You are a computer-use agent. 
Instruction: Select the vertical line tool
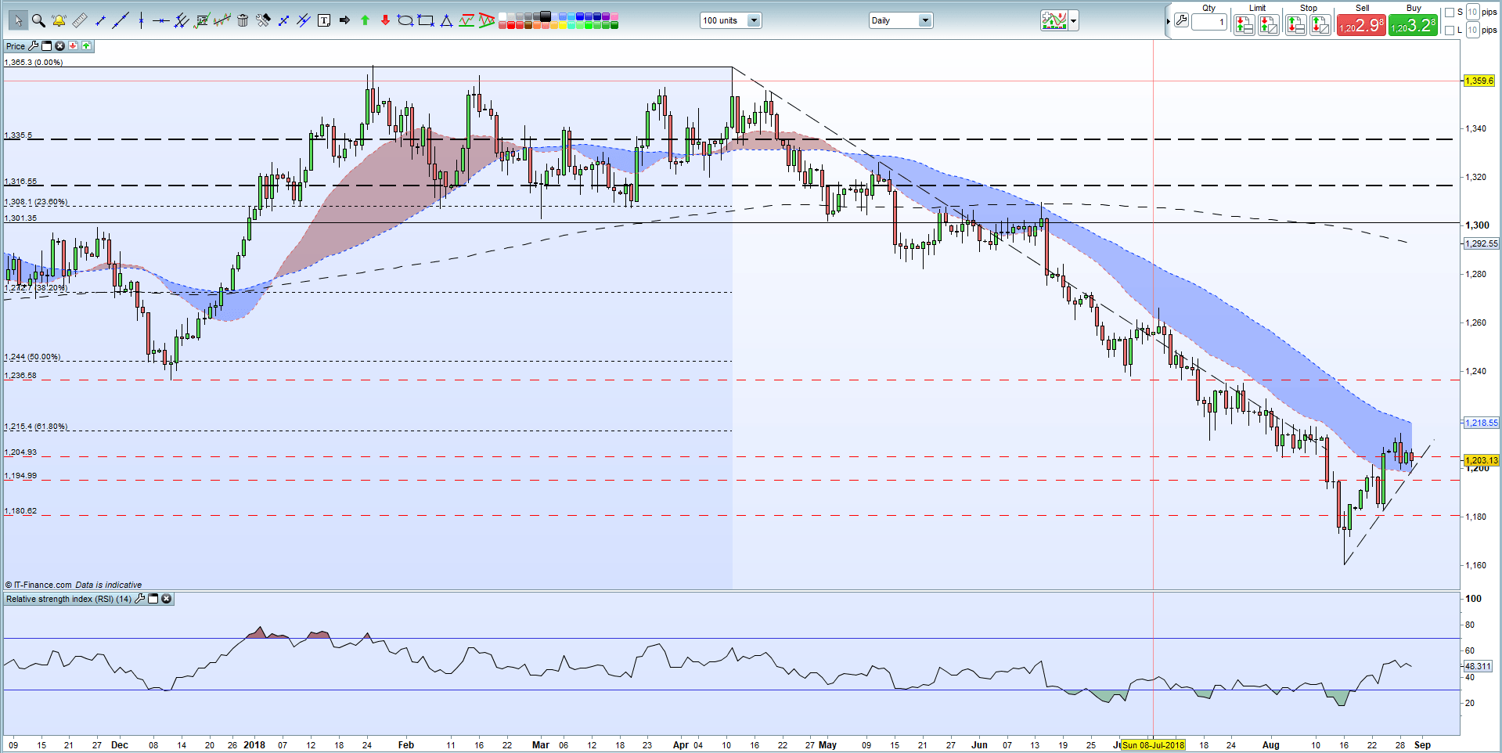[x=141, y=20]
